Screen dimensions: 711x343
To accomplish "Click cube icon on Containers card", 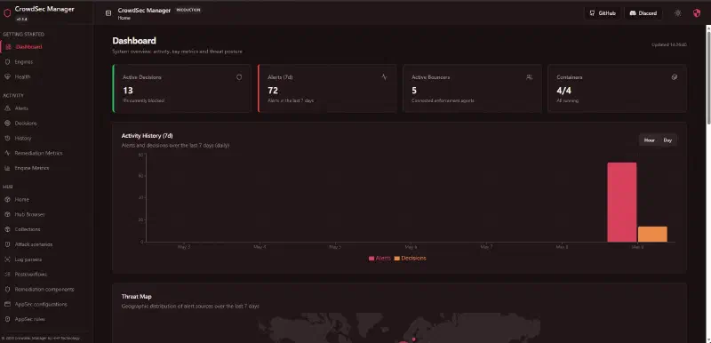I will 675,77.
